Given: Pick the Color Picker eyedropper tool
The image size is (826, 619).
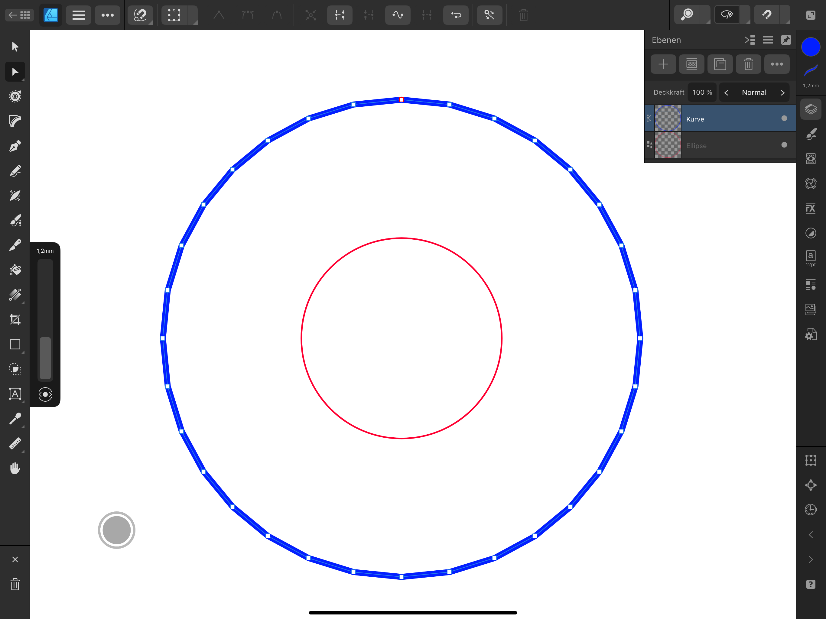Looking at the screenshot, I should [x=15, y=419].
